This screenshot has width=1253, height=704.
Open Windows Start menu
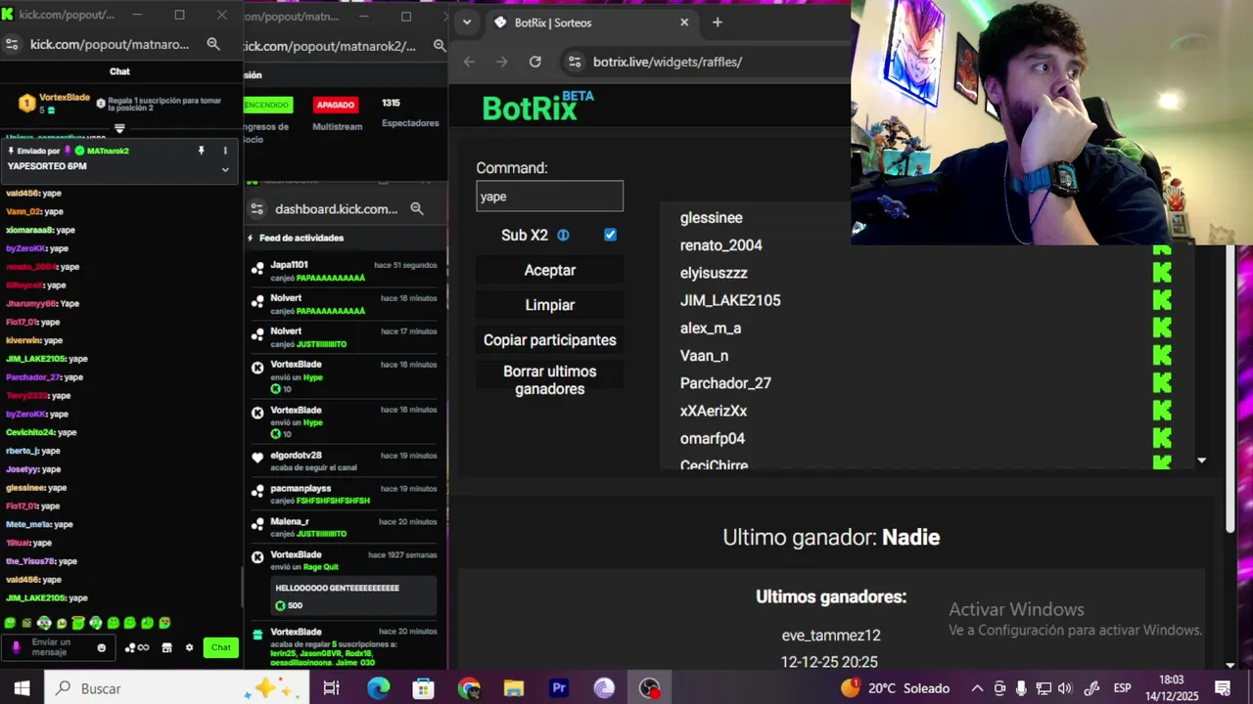22,688
